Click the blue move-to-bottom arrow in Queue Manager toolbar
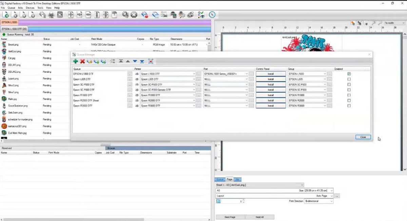Viewport: 407px width, 221px height. point(142,61)
